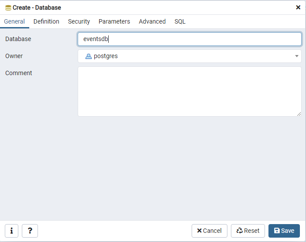Open the object information (i) button
The image size is (306, 242).
click(12, 231)
